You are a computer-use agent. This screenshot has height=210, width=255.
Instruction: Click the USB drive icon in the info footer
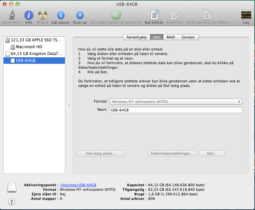point(12,188)
